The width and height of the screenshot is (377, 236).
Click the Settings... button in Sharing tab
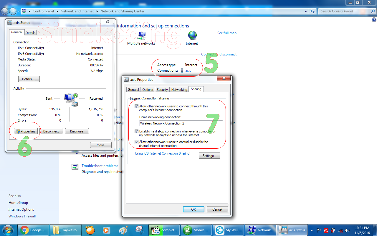pos(210,156)
